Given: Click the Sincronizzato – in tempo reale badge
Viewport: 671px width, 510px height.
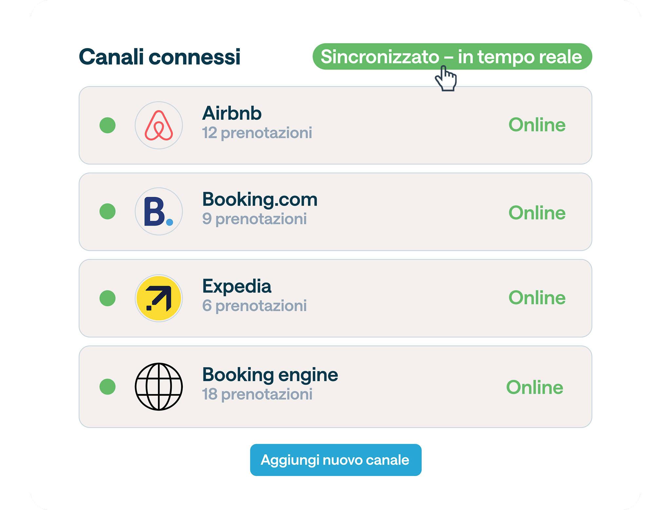Looking at the screenshot, I should pyautogui.click(x=452, y=56).
